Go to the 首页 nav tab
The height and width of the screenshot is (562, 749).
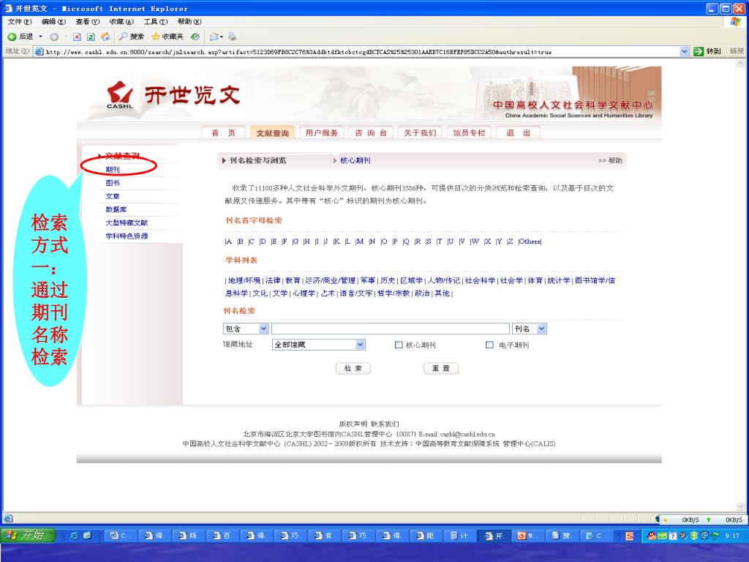tap(224, 133)
